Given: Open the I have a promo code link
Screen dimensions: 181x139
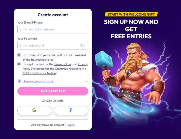Looking at the screenshot, I should click(x=38, y=81).
